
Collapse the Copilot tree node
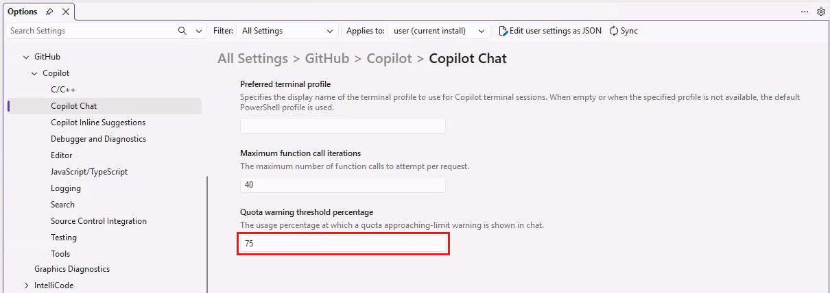(35, 73)
